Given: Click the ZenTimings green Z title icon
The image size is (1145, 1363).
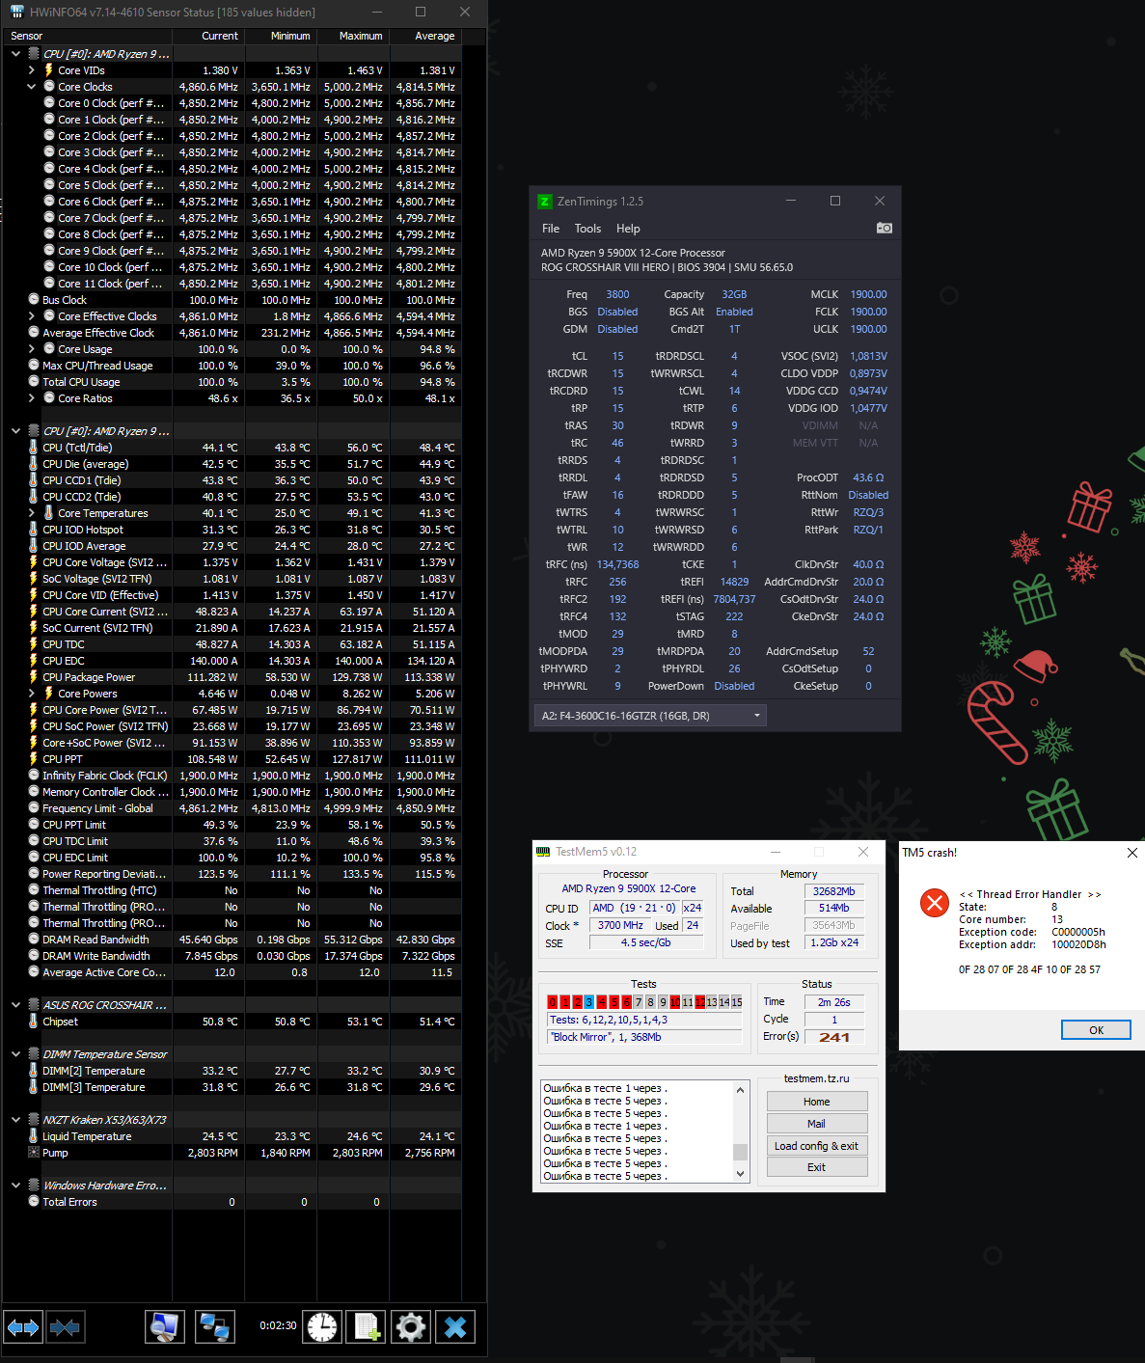Looking at the screenshot, I should (544, 202).
